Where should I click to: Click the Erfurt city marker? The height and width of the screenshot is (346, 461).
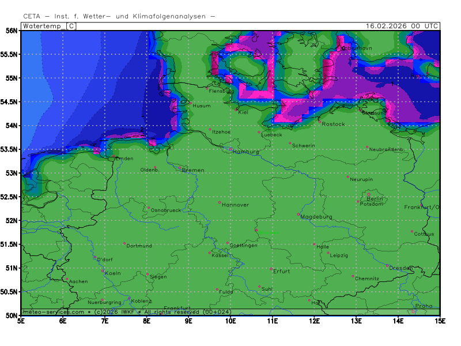point(271,269)
